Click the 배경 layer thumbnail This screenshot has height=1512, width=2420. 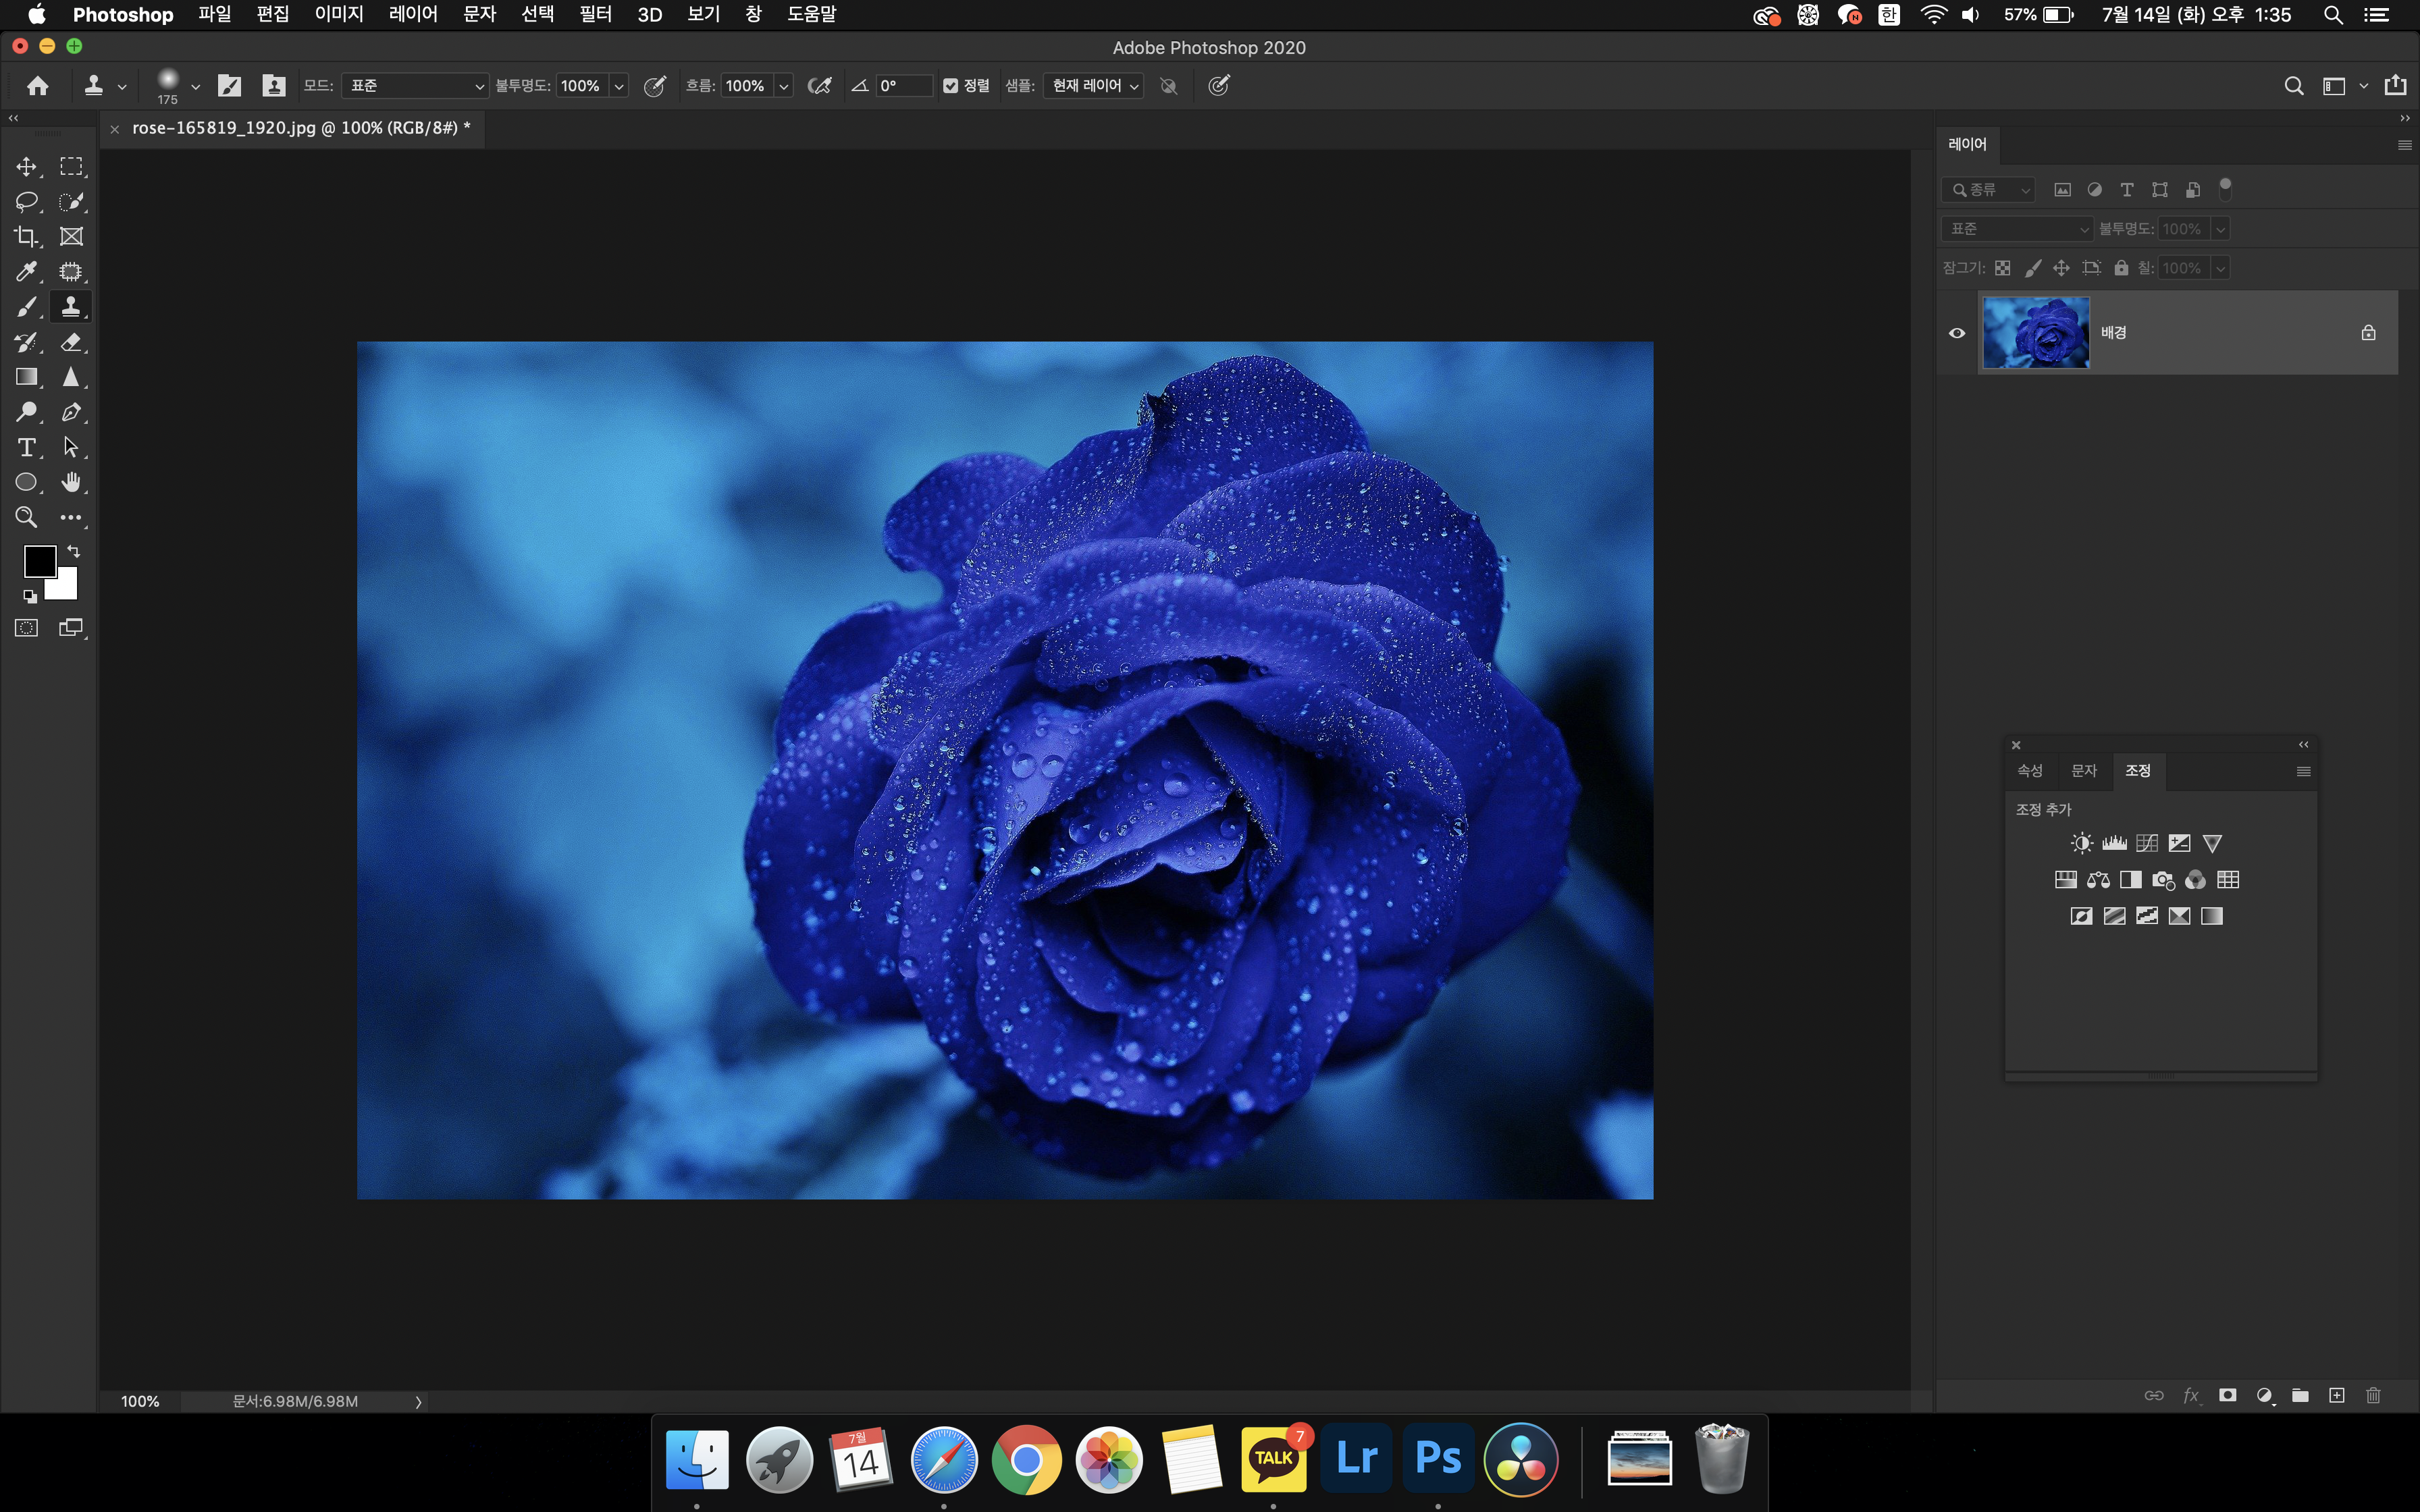coord(2035,333)
